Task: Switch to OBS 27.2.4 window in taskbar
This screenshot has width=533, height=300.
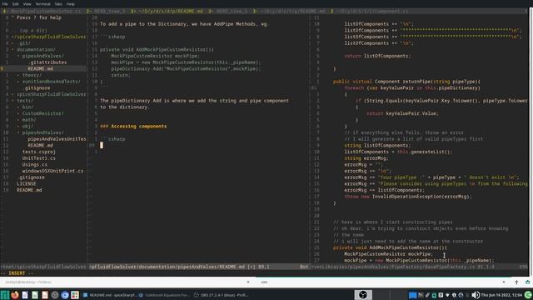Action: point(222,295)
